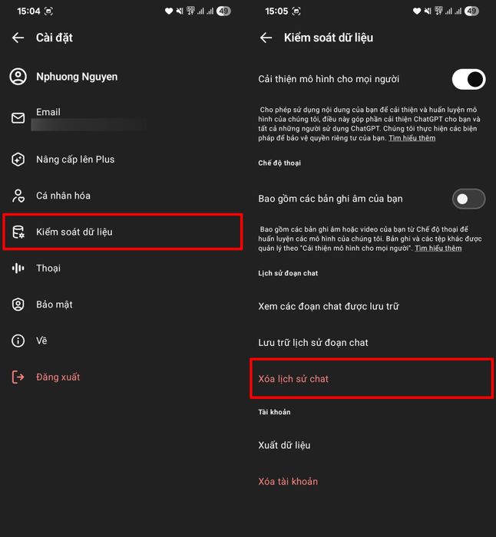
Task: Click the Về info icon
Action: click(x=18, y=341)
